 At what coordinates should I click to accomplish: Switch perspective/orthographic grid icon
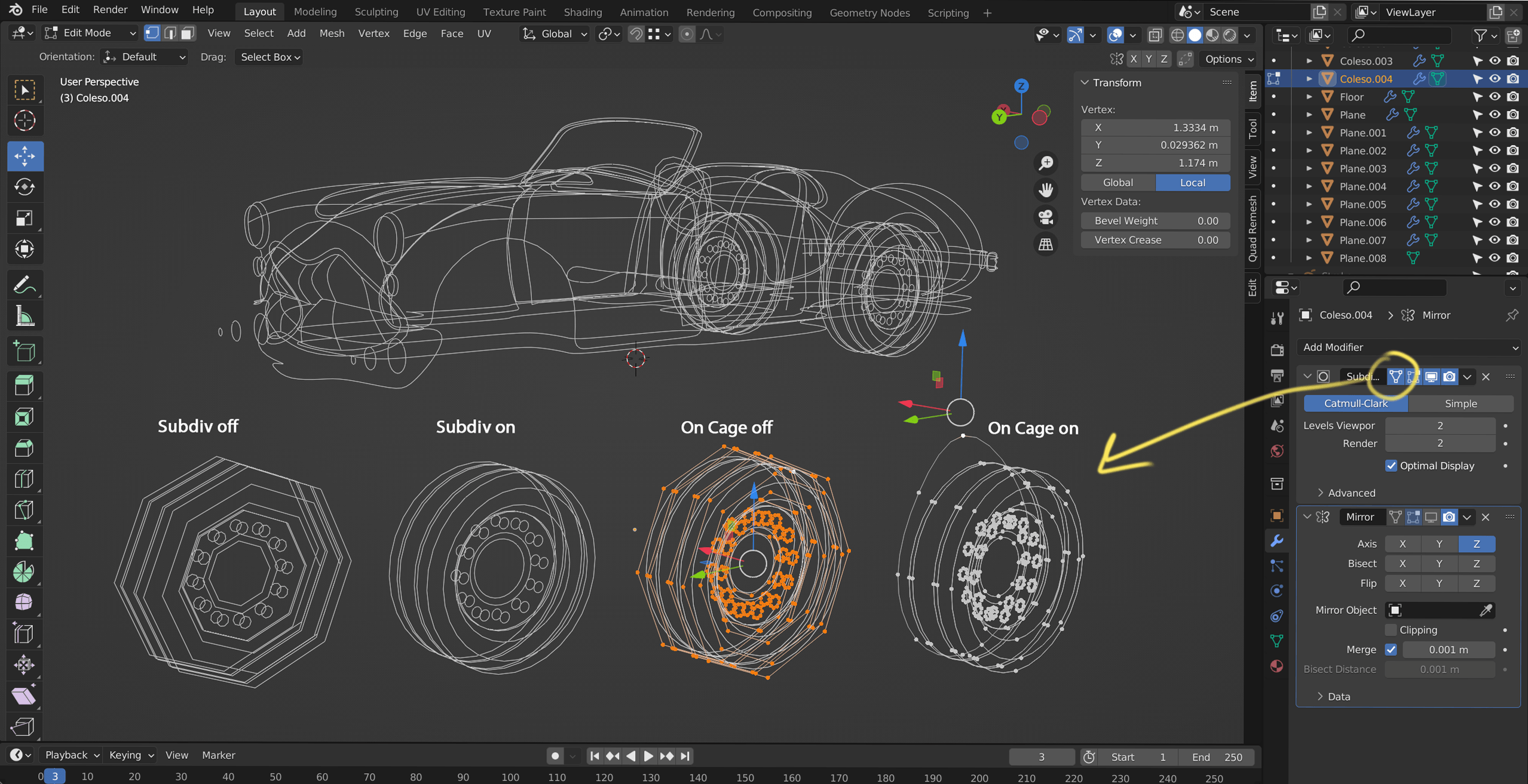1046,244
